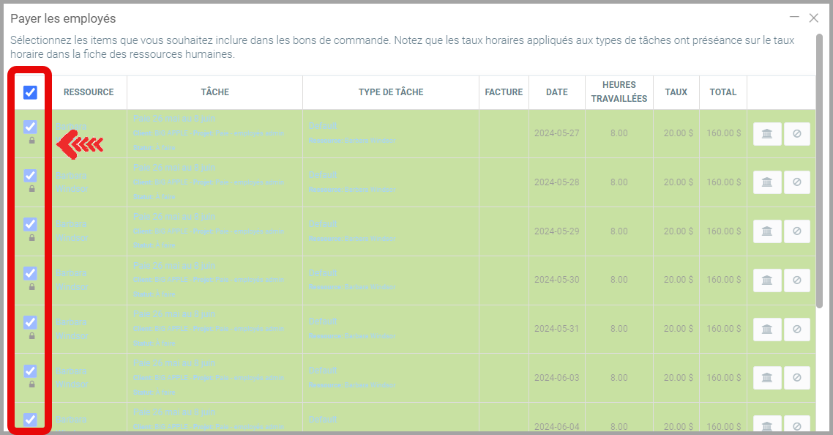Open the resource name link in the 2024-05-28 row
The image size is (833, 435).
point(71,182)
